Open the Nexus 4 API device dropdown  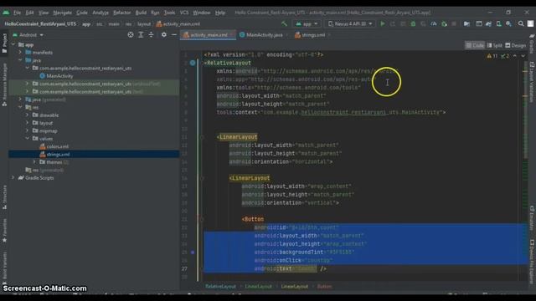tap(350, 24)
